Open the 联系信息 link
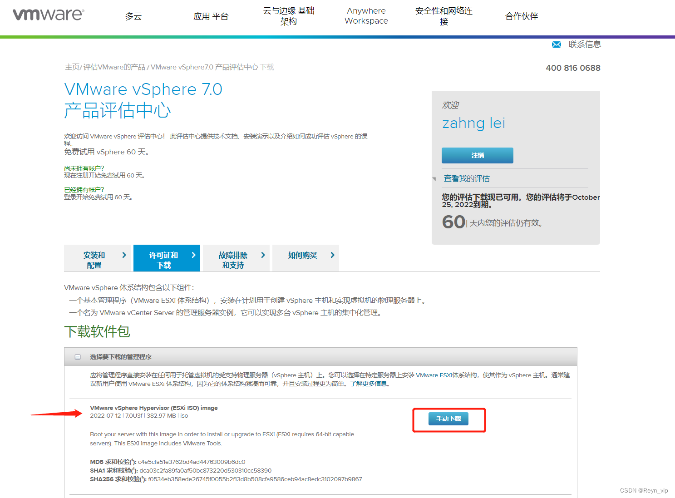675x498 pixels. (585, 44)
